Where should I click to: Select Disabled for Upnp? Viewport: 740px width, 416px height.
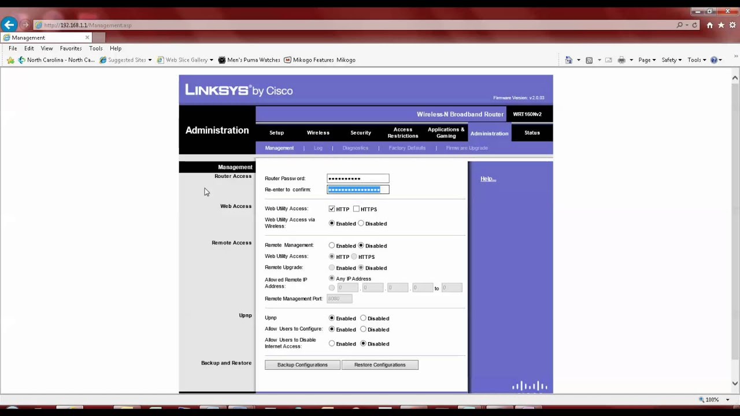click(363, 318)
